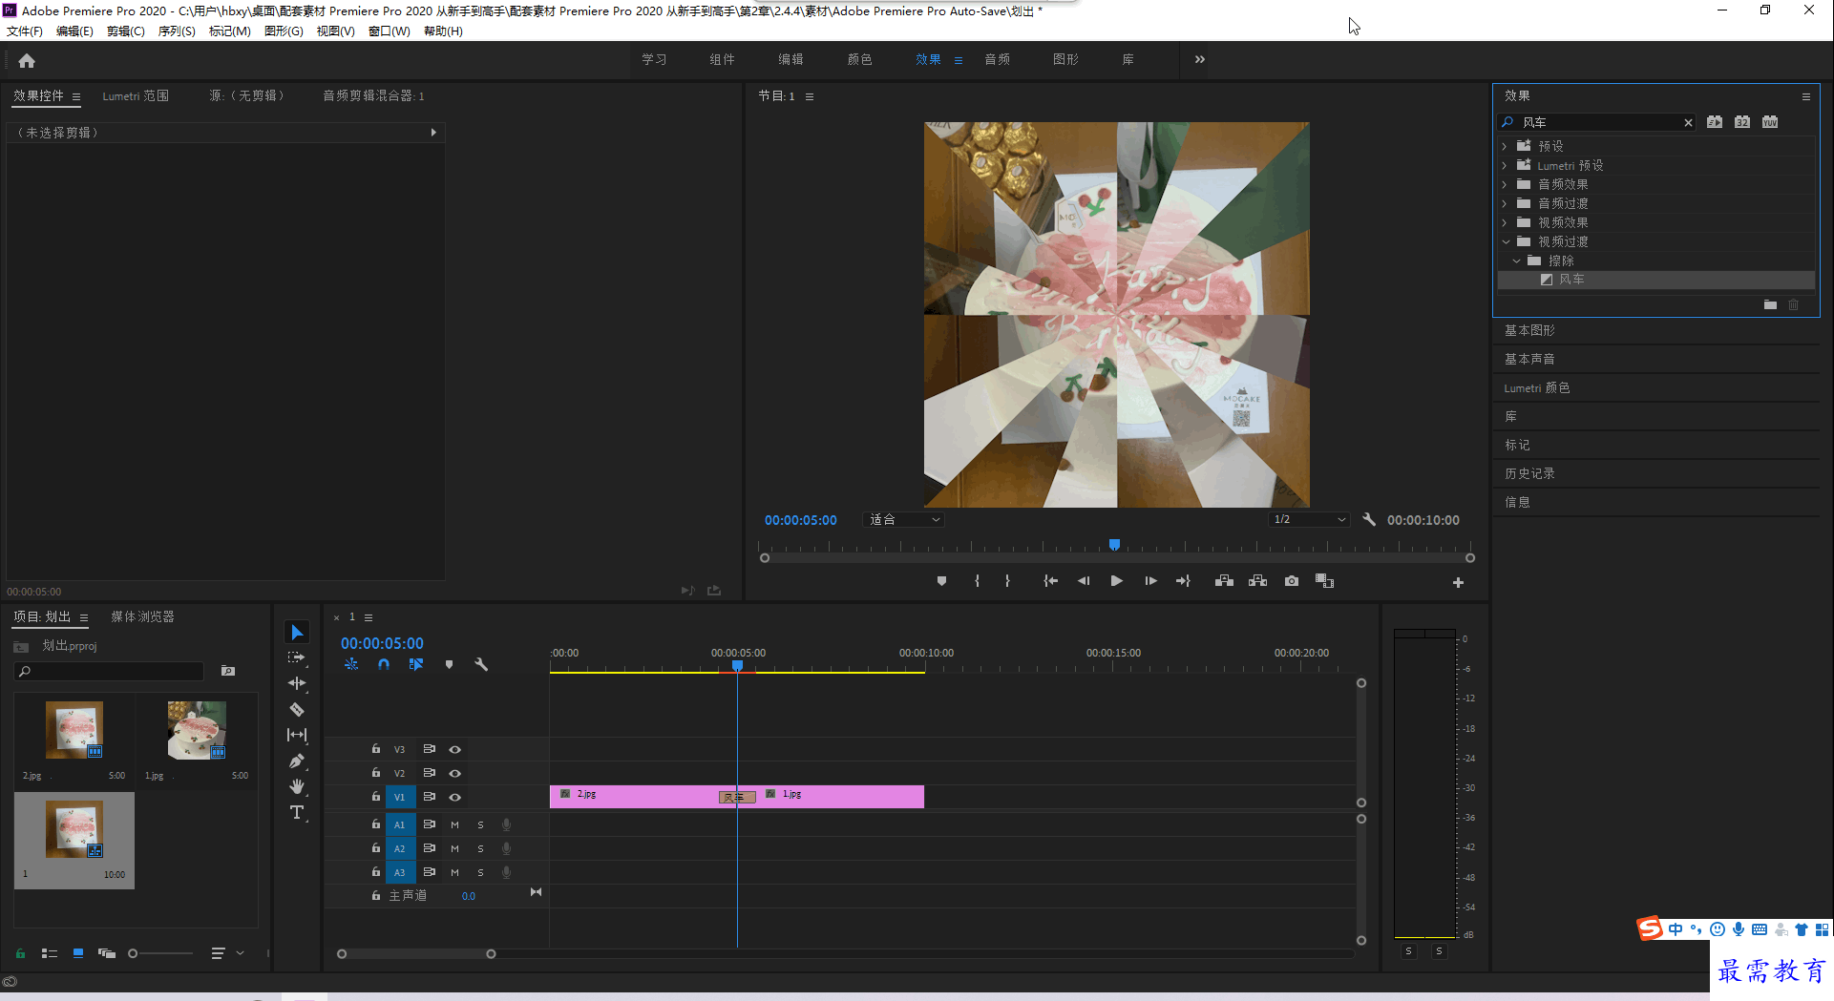The image size is (1834, 1001).
Task: Toggle V2 track output eye
Action: (x=455, y=773)
